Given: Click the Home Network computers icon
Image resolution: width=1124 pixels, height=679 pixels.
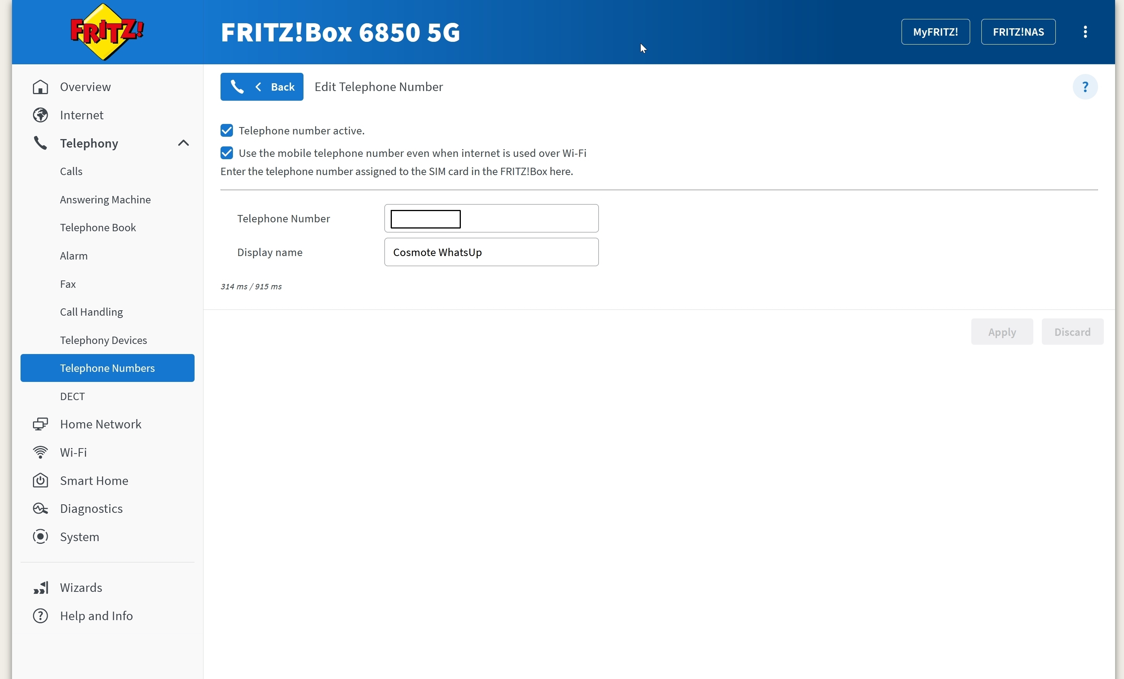Looking at the screenshot, I should pos(41,424).
